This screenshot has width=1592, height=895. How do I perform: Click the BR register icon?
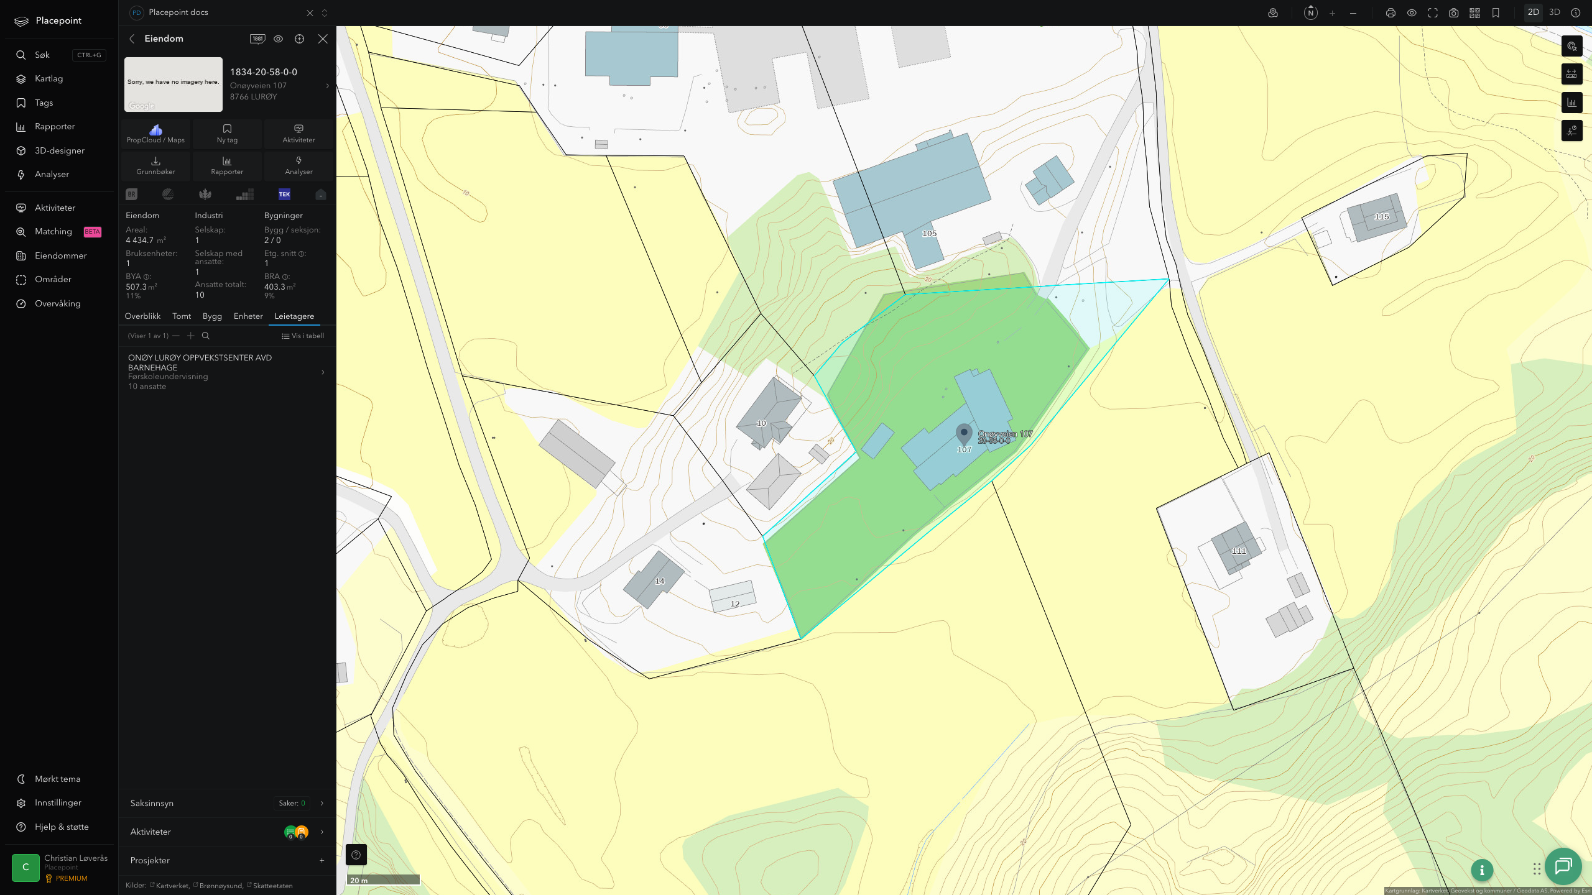131,195
